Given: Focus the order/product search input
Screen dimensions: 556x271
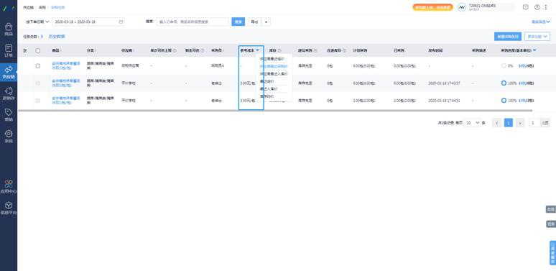Looking at the screenshot, I should (x=193, y=22).
